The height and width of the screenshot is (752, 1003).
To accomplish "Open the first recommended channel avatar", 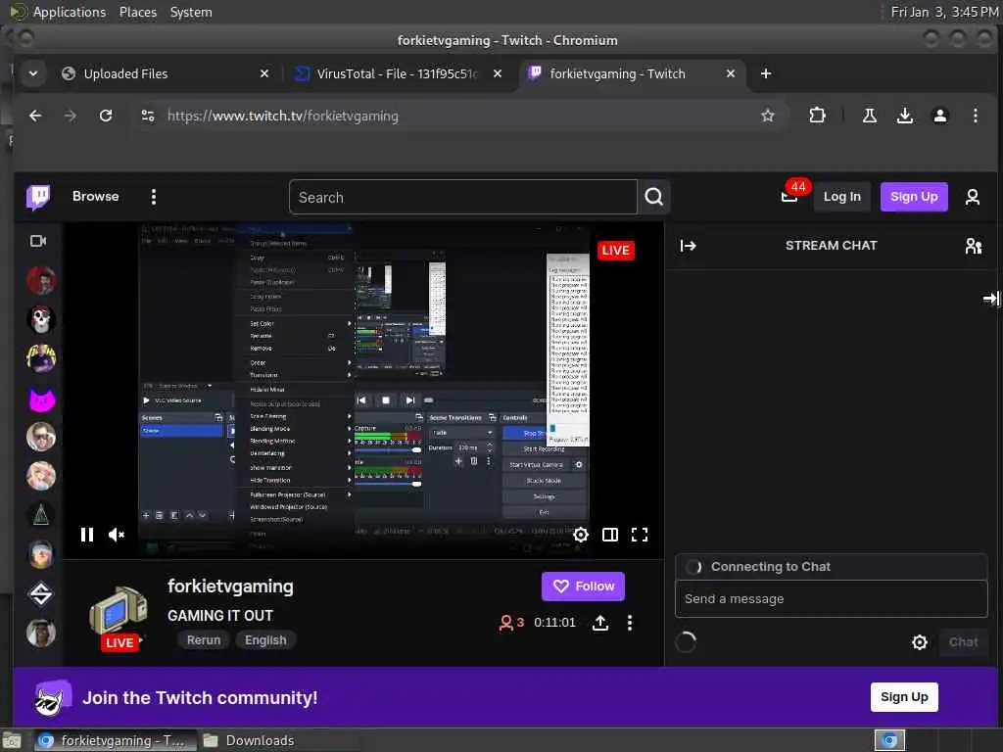I will click(x=41, y=280).
